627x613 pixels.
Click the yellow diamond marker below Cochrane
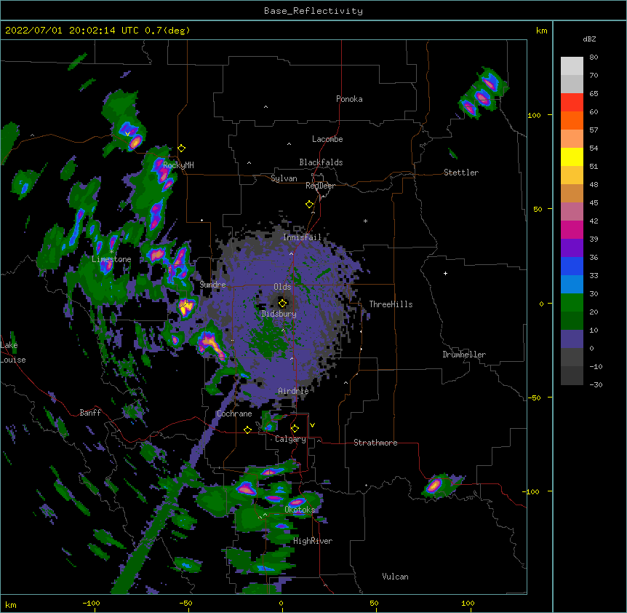click(x=247, y=430)
